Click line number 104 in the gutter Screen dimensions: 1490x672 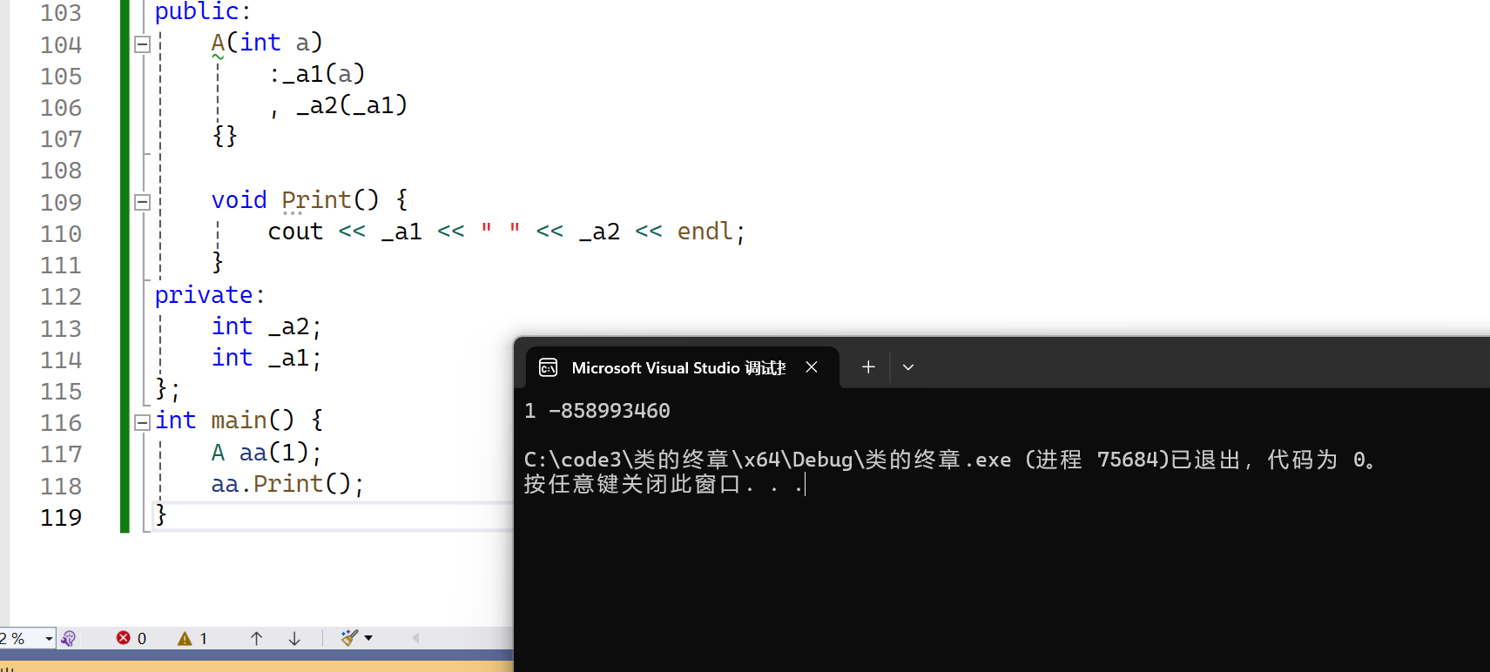point(61,44)
